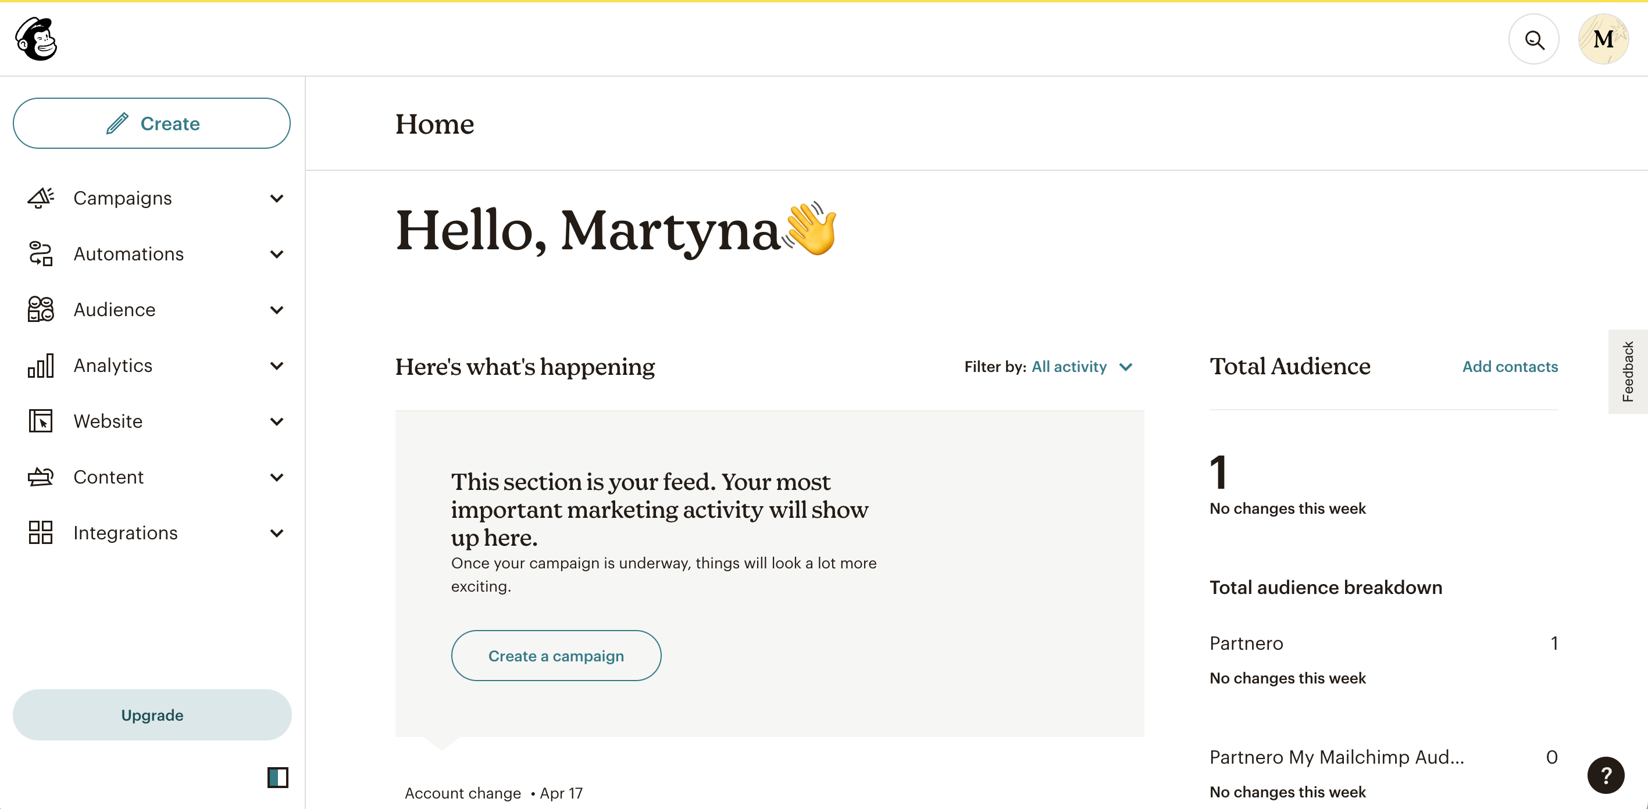This screenshot has height=809, width=1648.
Task: Expand the Campaigns menu chevron
Action: (277, 199)
